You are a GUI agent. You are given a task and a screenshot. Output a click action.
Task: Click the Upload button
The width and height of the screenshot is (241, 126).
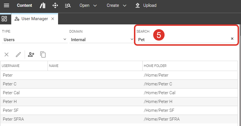pos(146,5)
